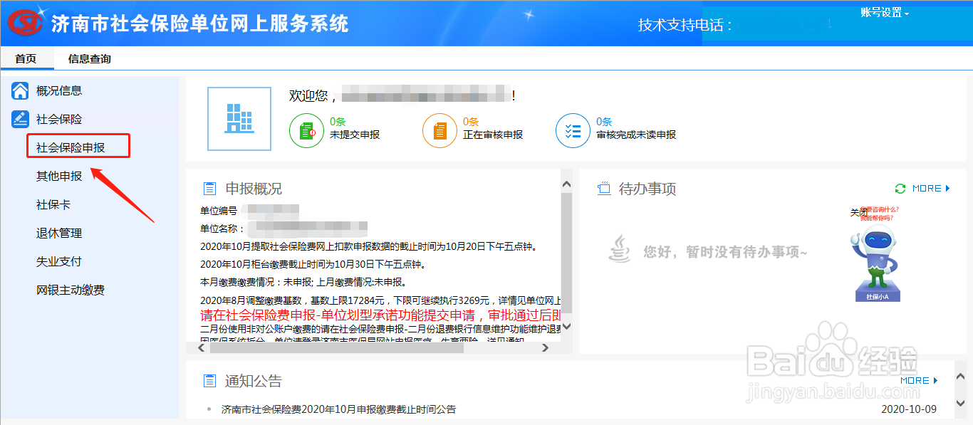This screenshot has height=425, width=973.
Task: Click the blue 审核完成未读申报 checklist icon
Action: 573,130
